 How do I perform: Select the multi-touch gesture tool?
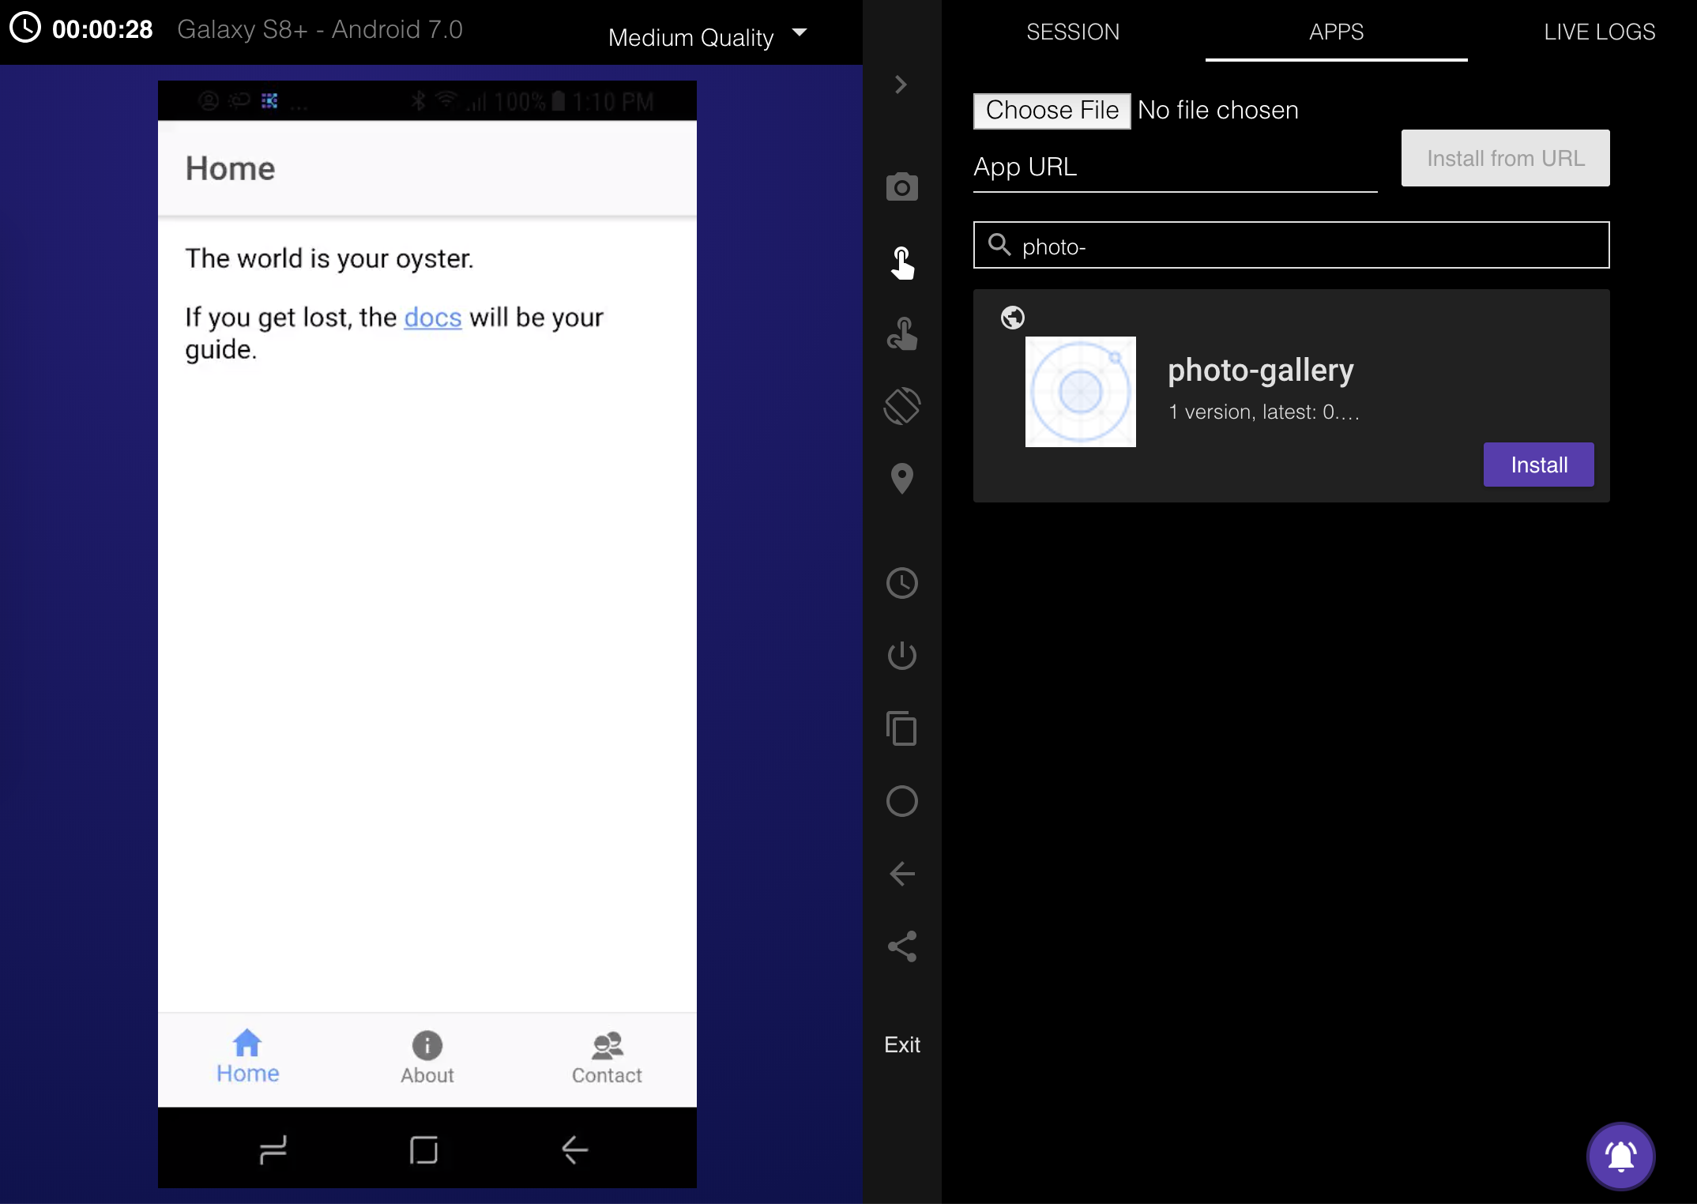(901, 333)
